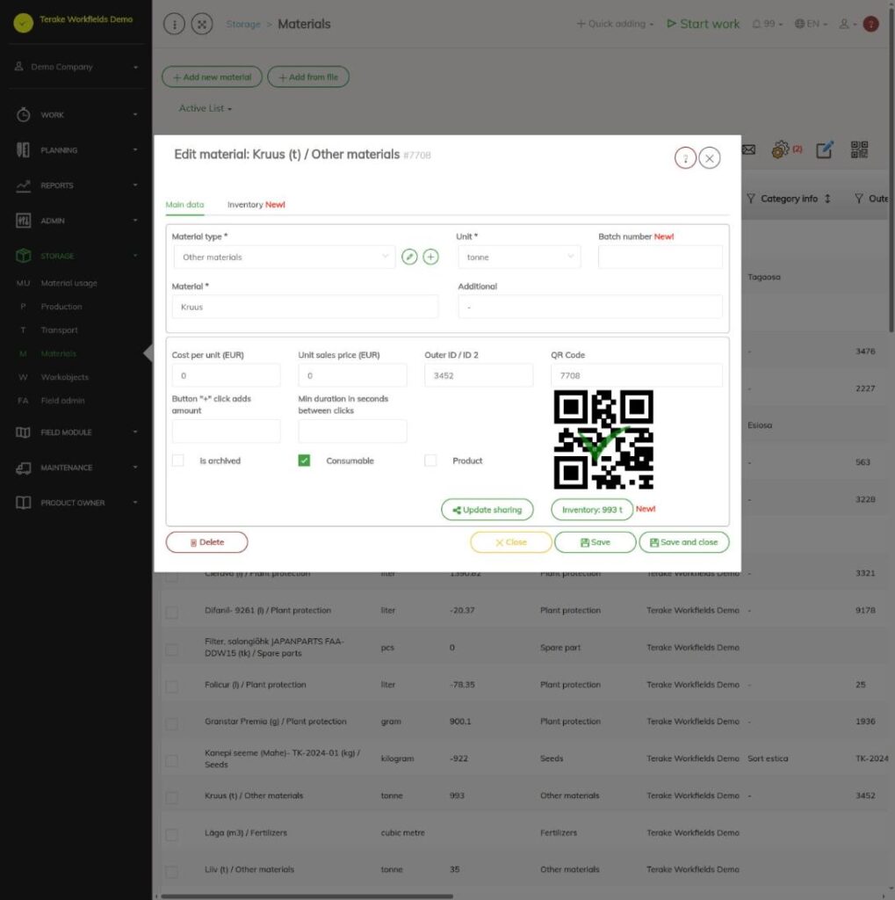Click the Batch number input field

(x=660, y=257)
